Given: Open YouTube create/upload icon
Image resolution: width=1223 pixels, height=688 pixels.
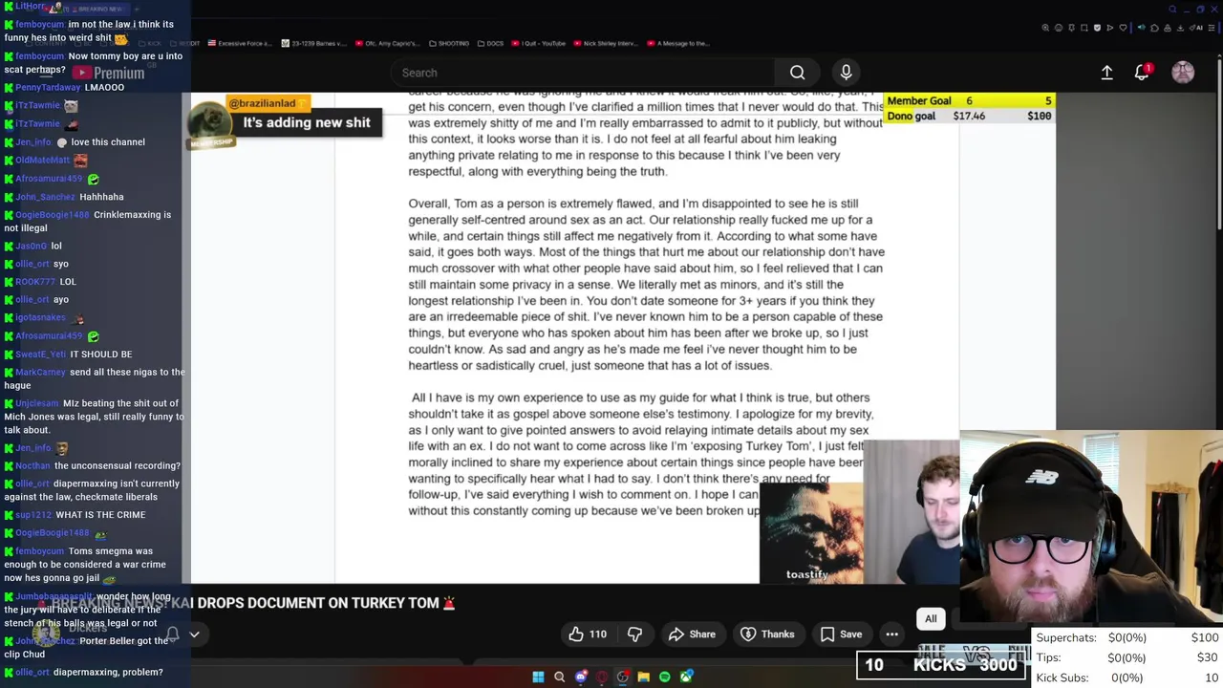Looking at the screenshot, I should point(1106,73).
